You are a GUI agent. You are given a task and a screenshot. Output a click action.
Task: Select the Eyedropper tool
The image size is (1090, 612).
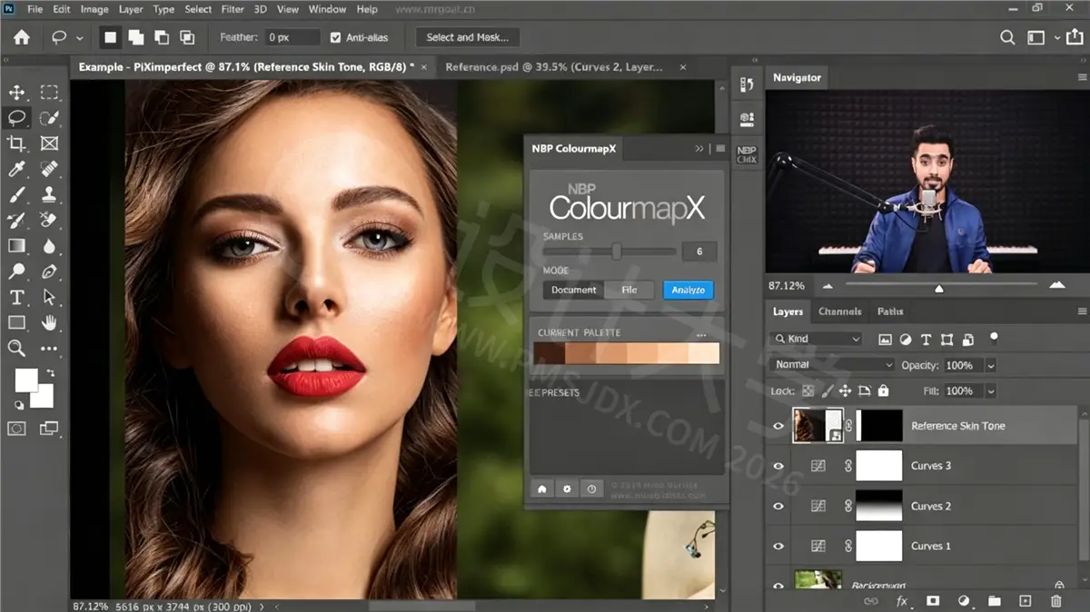point(16,169)
